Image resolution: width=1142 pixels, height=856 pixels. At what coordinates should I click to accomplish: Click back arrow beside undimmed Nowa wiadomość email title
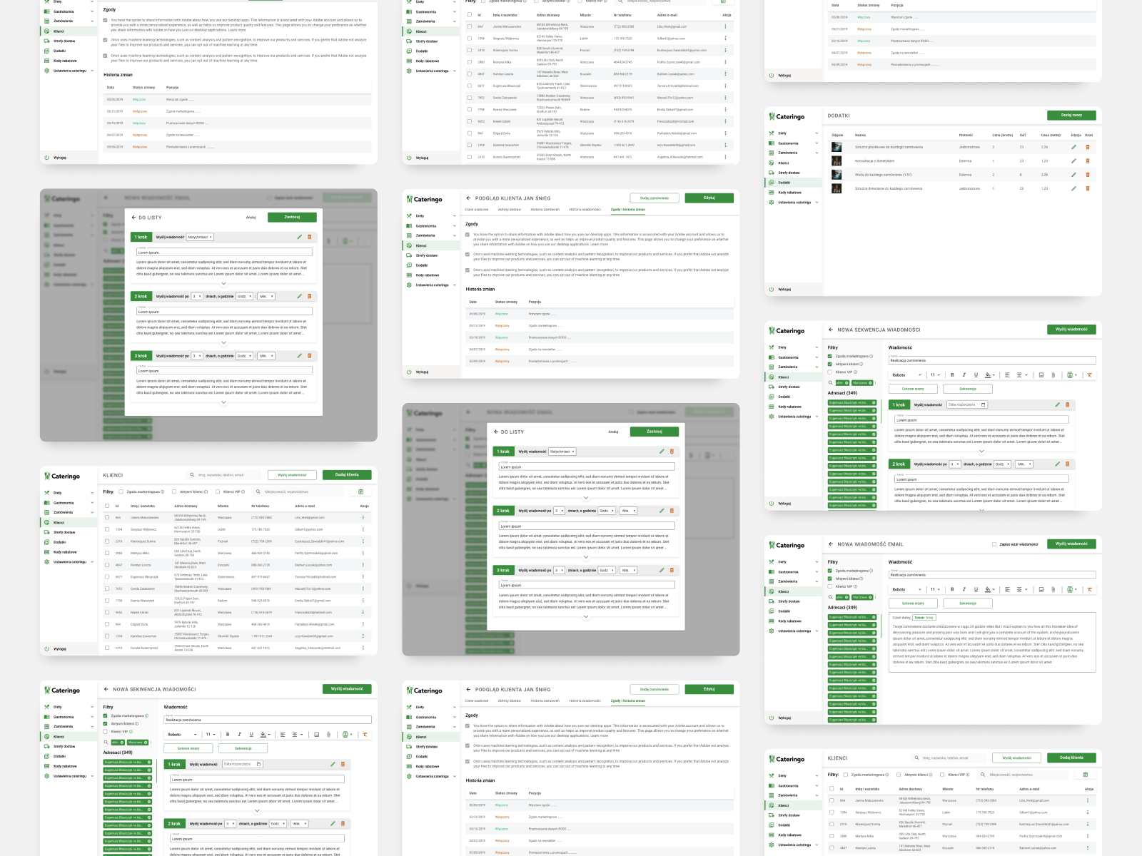click(831, 544)
